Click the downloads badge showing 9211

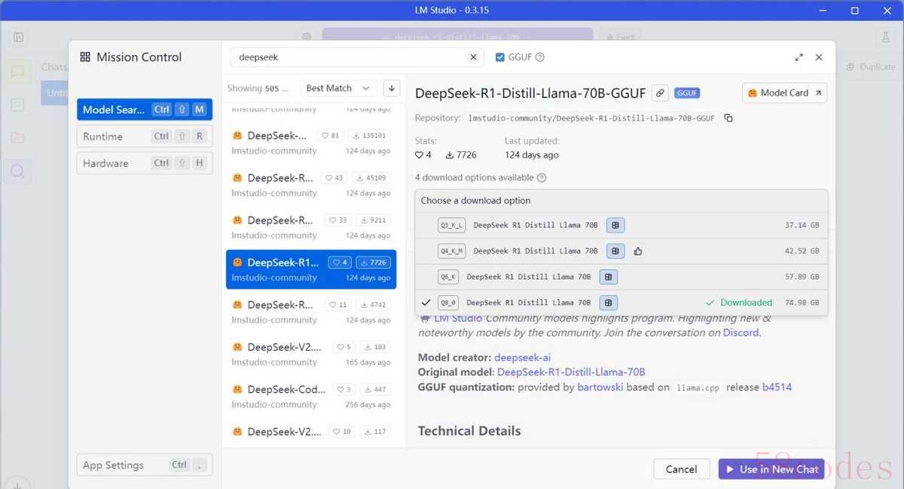(x=373, y=220)
